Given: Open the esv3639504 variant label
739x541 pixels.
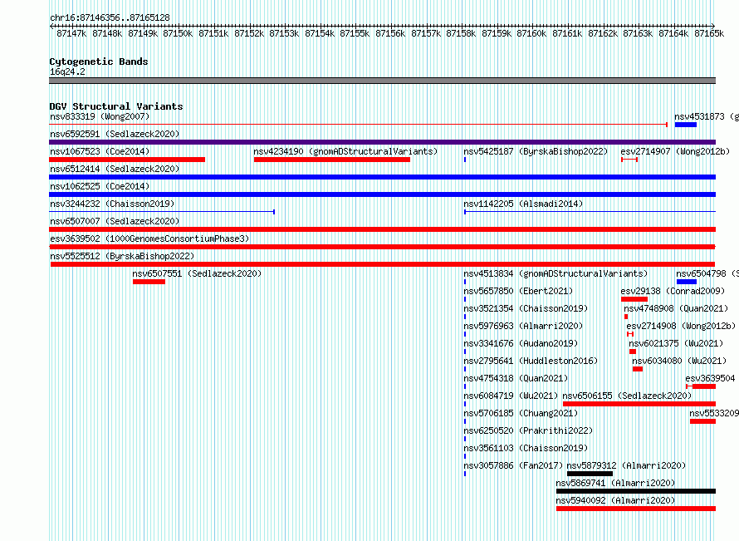Looking at the screenshot, I should pyautogui.click(x=710, y=378).
